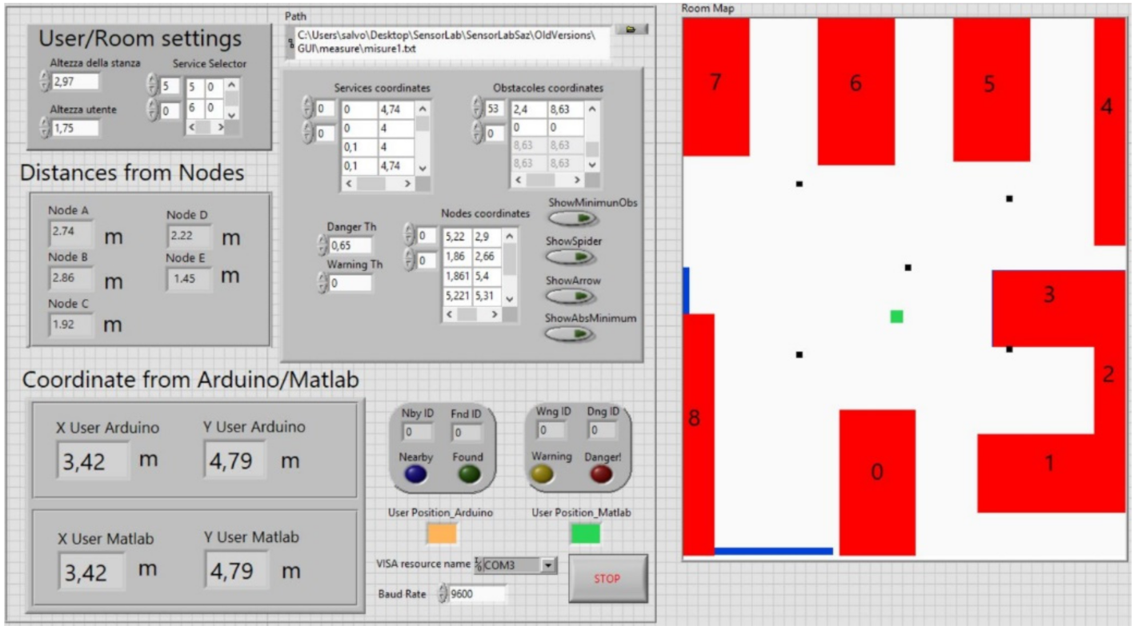Toggle the ShowSpider switch
1134x626 pixels.
pos(572,257)
